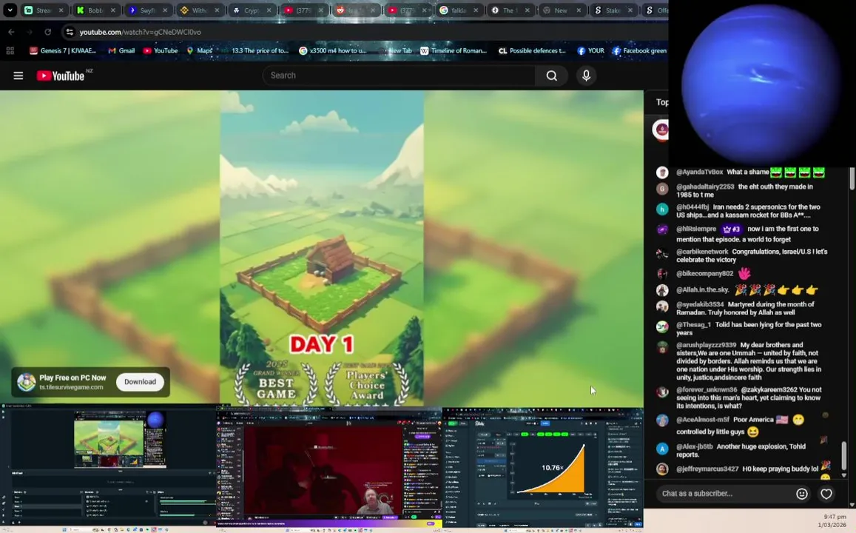Select the red webcam stream window thumbnail
Image resolution: width=856 pixels, height=533 pixels.
tap(329, 468)
